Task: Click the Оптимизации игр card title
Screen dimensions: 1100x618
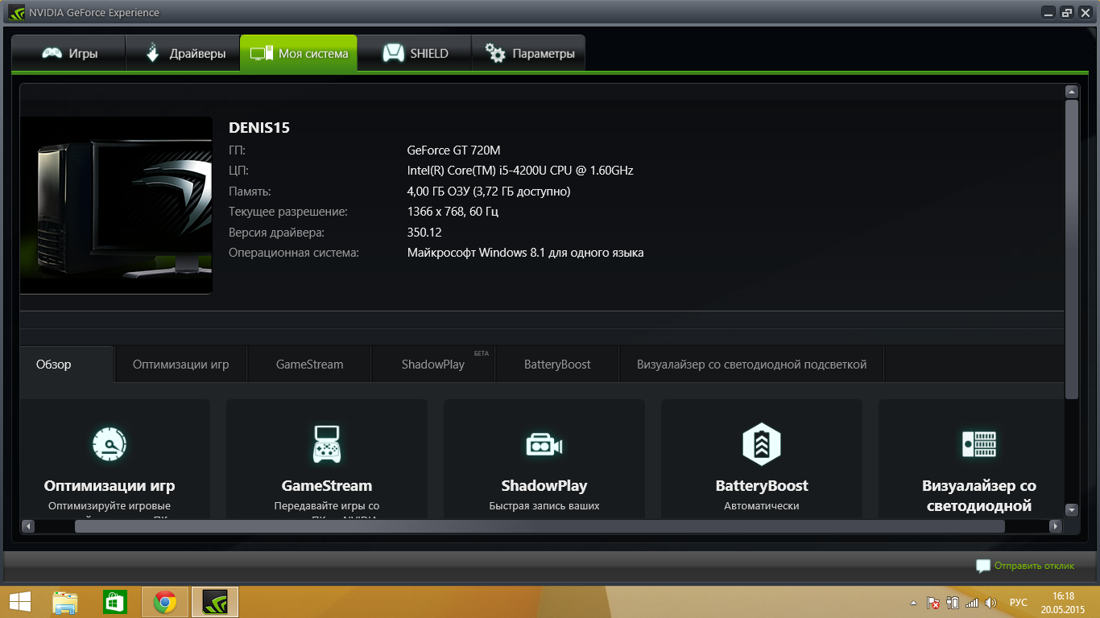Action: coord(110,486)
